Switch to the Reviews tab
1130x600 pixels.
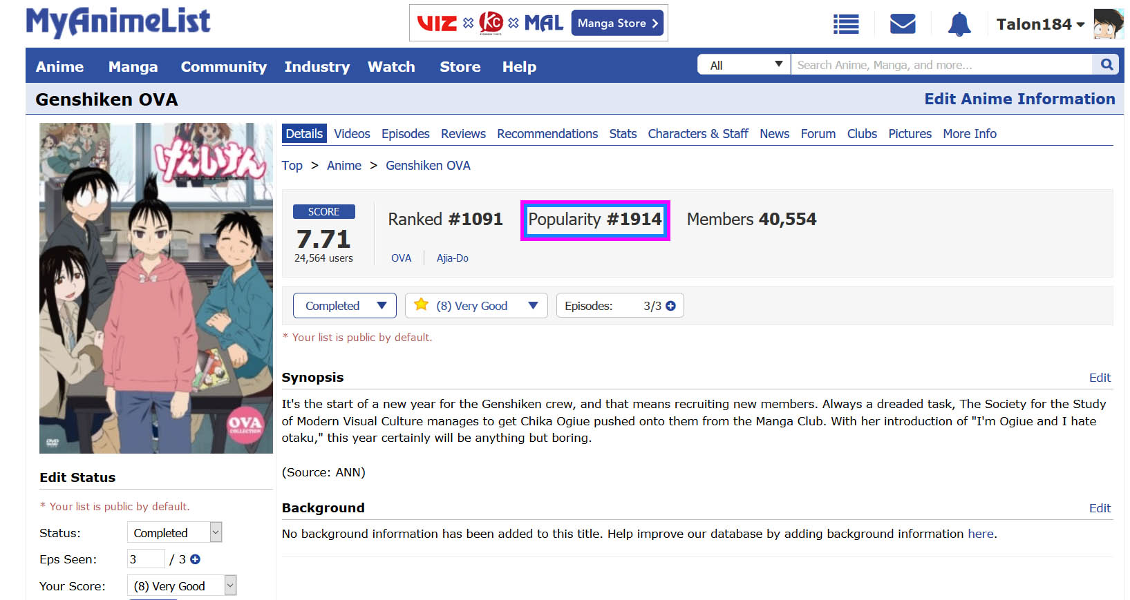(x=463, y=133)
